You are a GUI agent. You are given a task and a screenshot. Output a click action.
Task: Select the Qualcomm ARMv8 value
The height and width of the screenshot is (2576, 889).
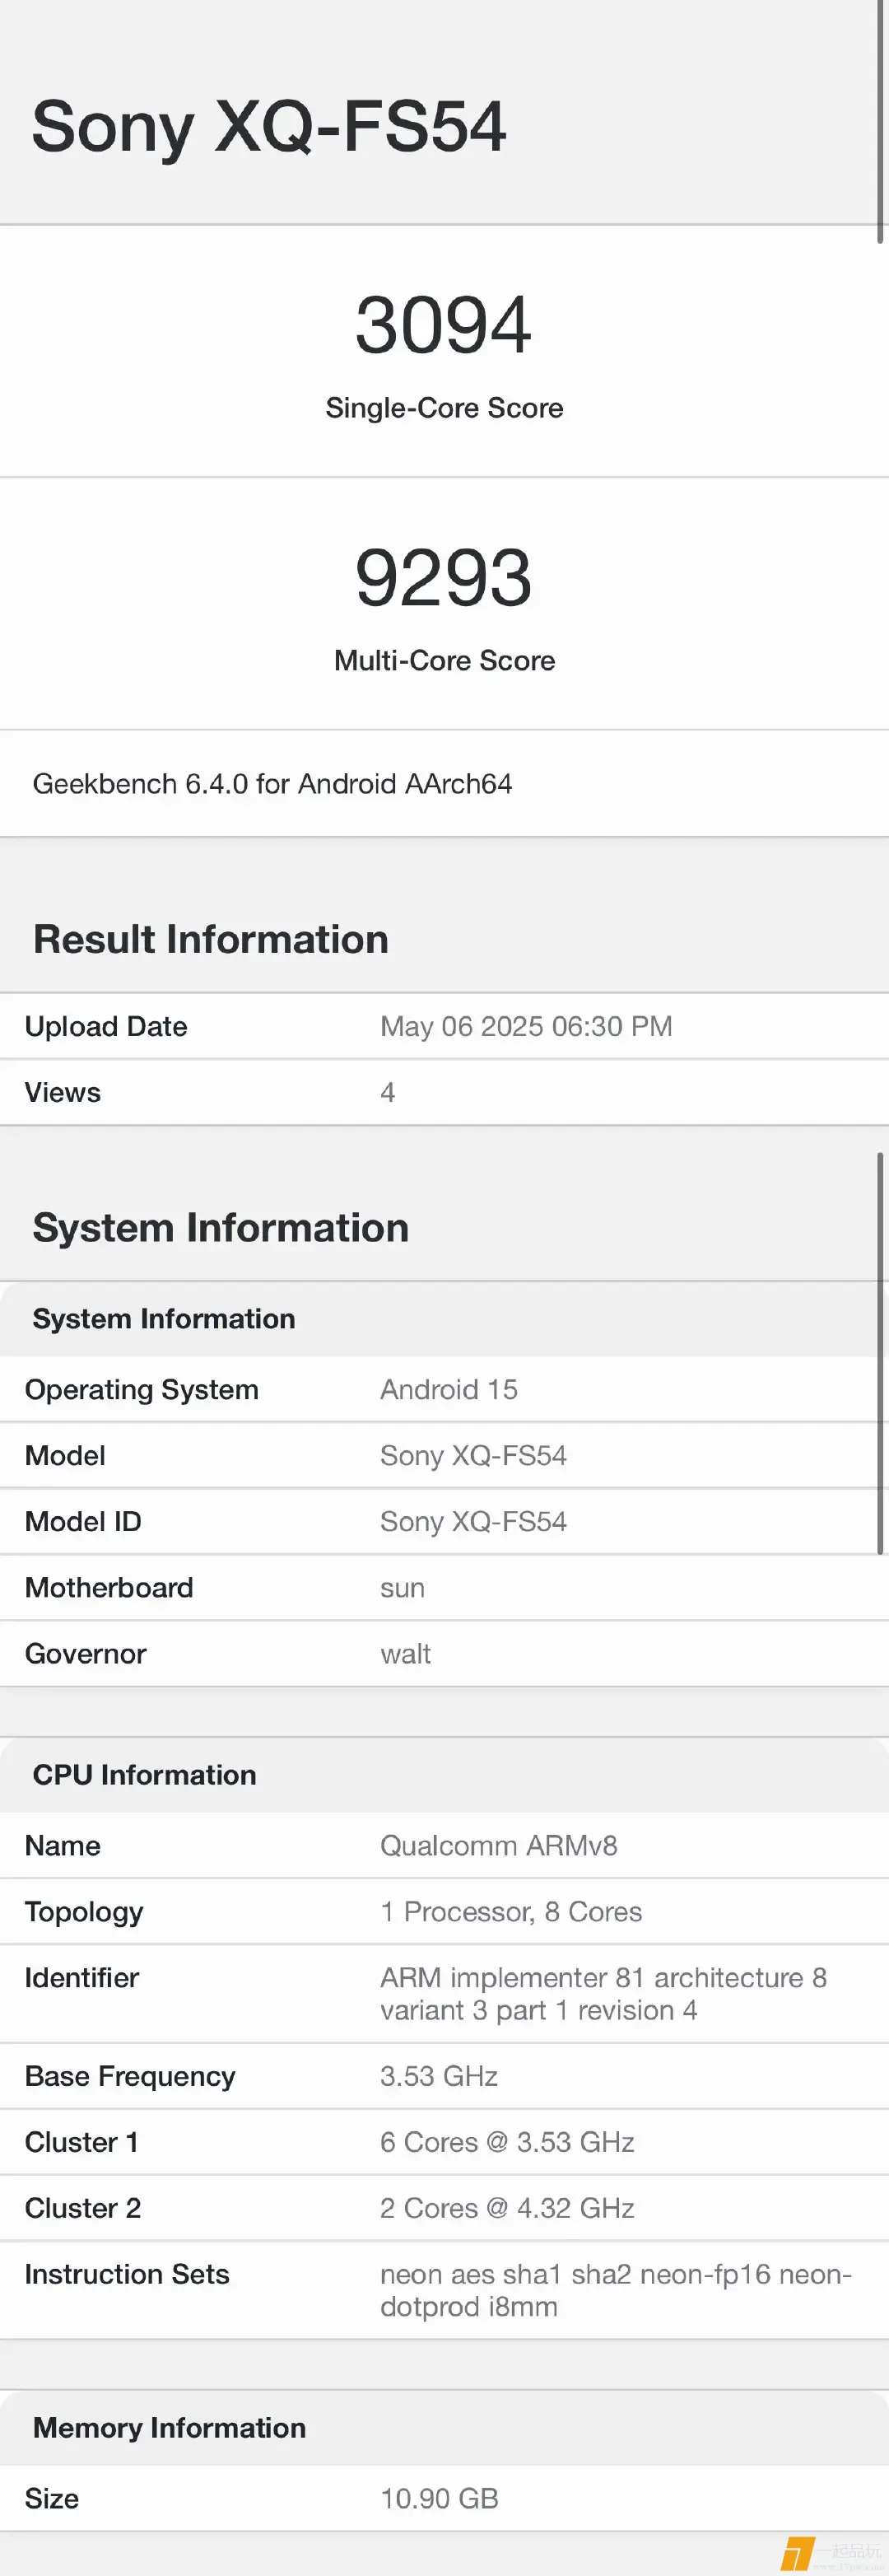498,1846
